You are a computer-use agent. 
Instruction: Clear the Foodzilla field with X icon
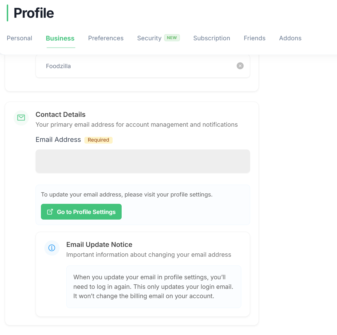(x=240, y=66)
